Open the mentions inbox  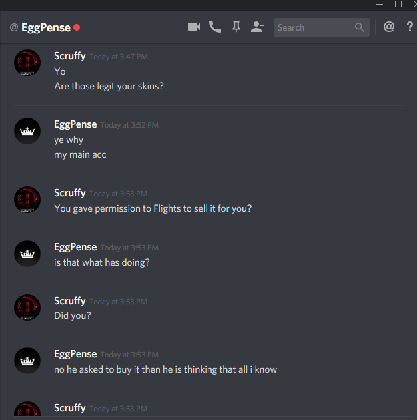pos(388,27)
